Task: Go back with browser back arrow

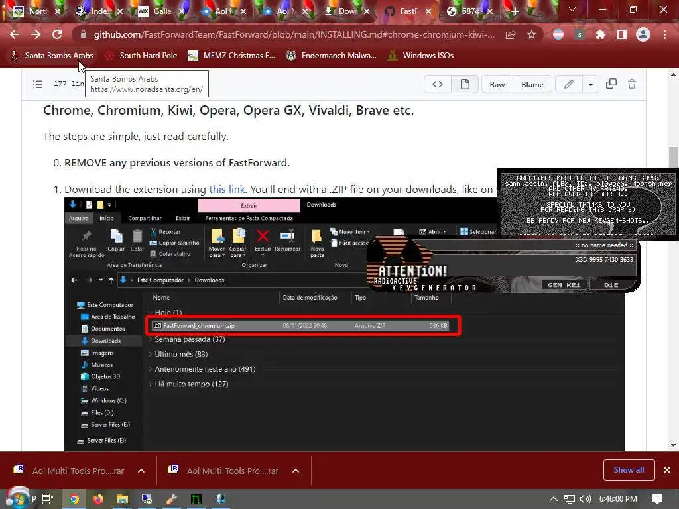Action: [x=15, y=34]
